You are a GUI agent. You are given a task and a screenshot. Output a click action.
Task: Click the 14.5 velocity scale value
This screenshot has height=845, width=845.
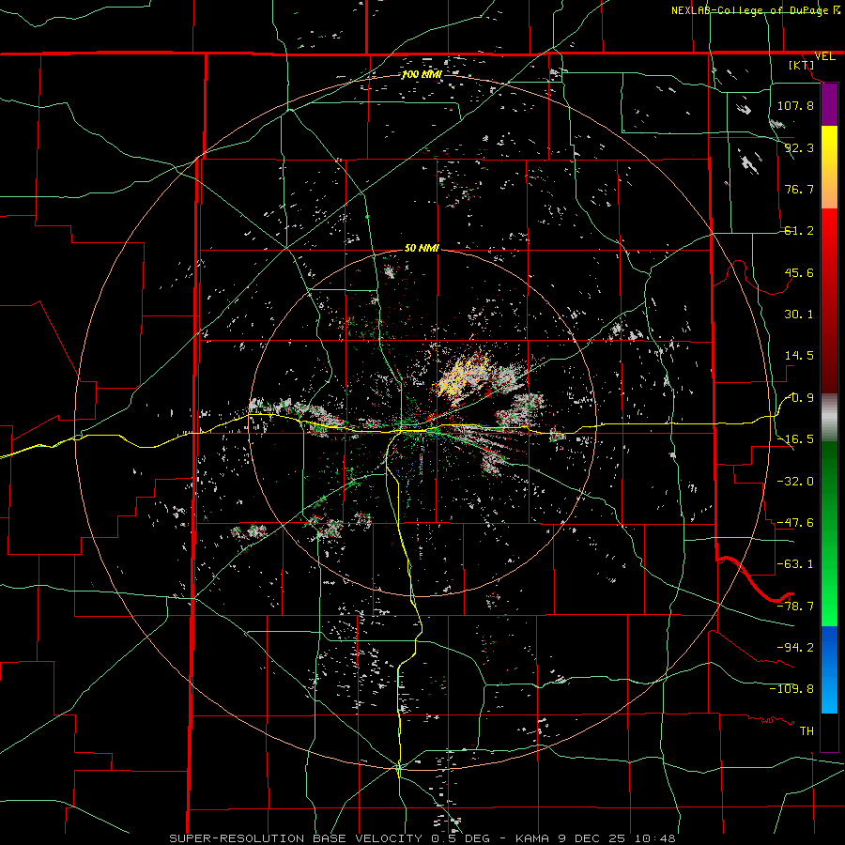click(799, 356)
